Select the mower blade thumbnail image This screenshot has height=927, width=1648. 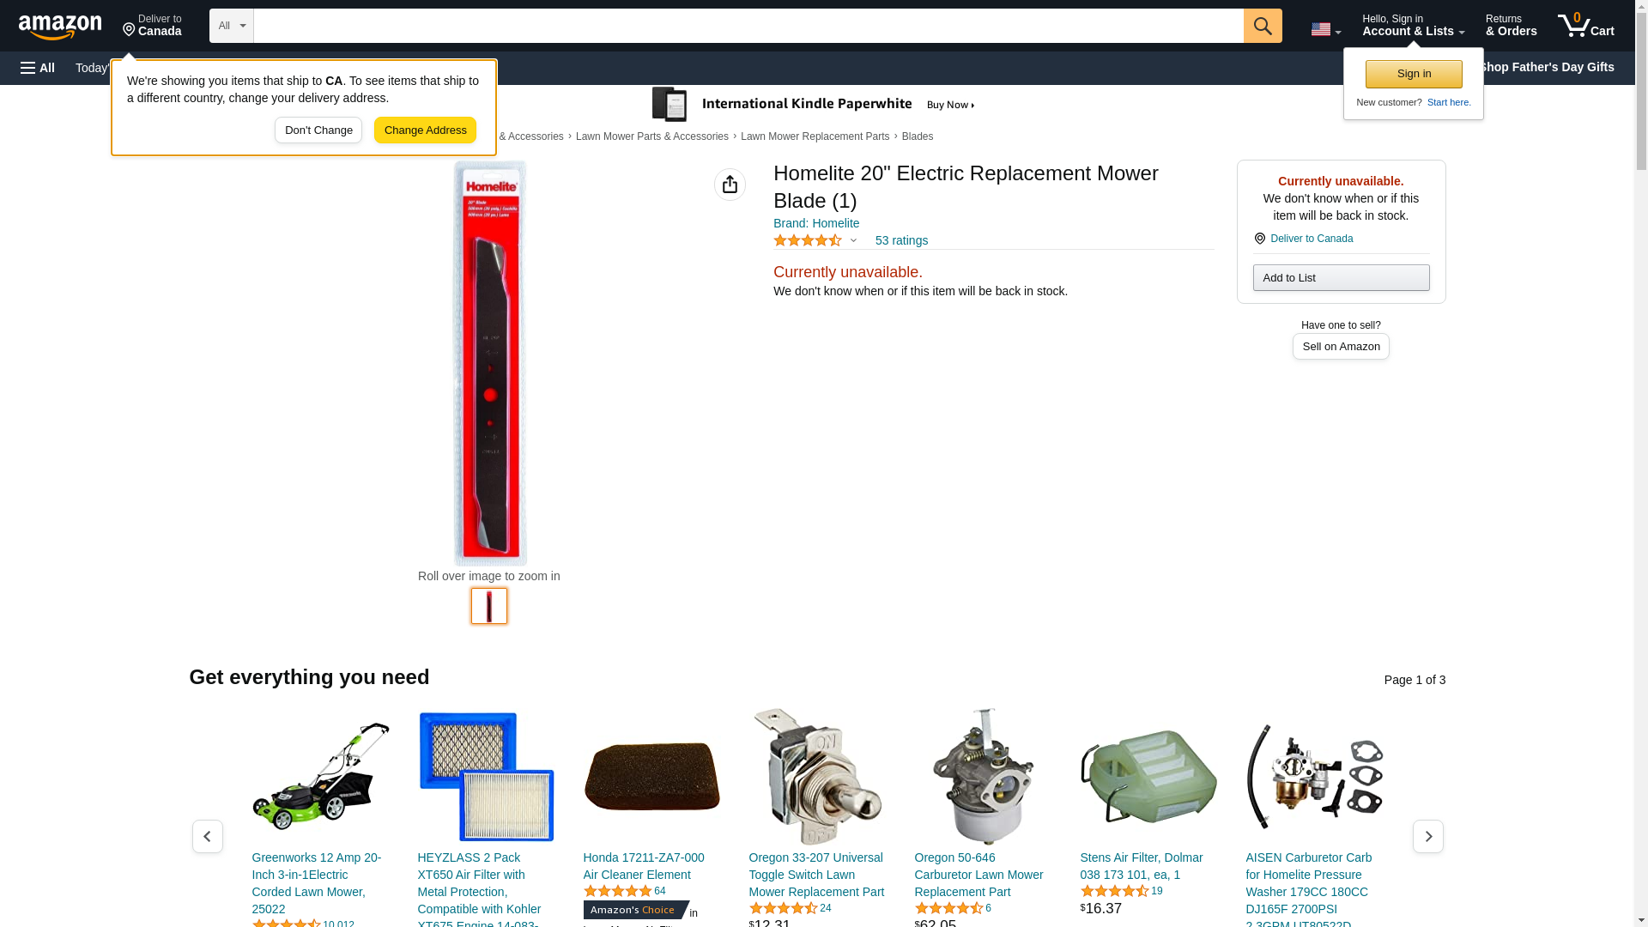point(489,606)
